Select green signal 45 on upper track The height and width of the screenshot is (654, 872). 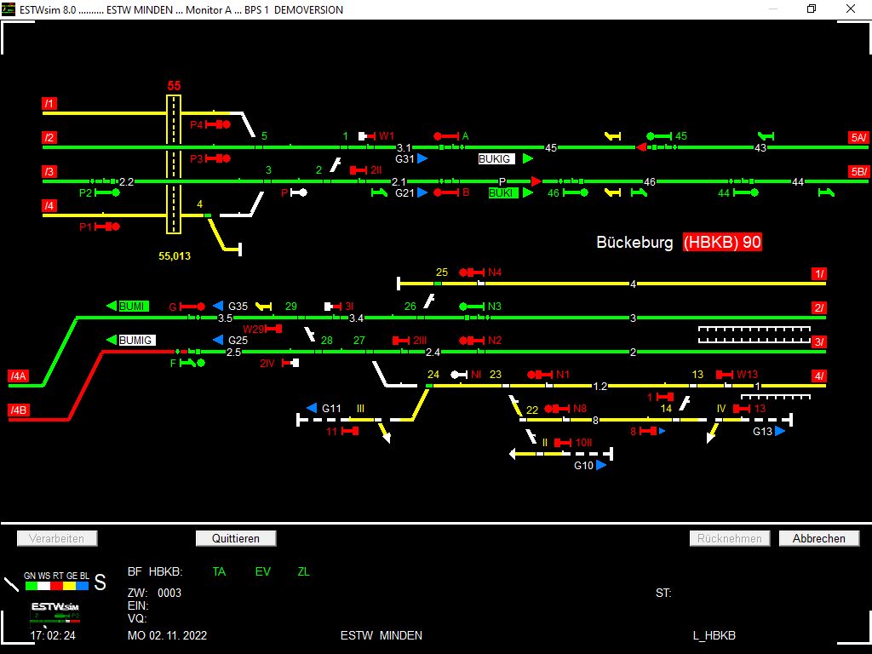click(x=659, y=136)
